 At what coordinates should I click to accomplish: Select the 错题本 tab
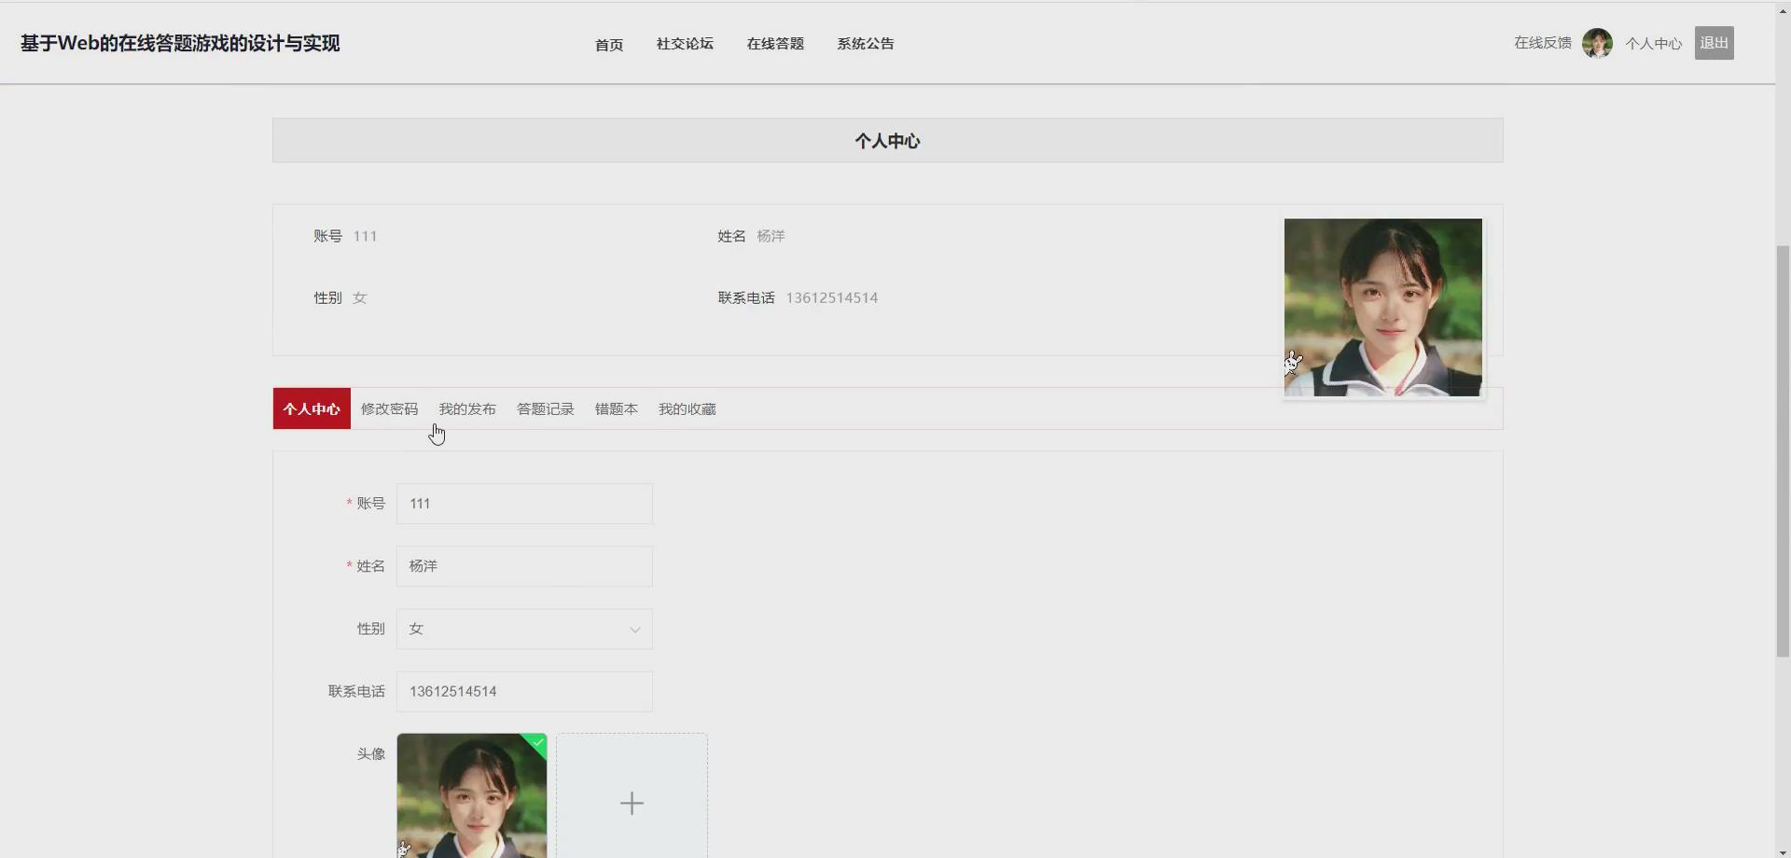(616, 408)
